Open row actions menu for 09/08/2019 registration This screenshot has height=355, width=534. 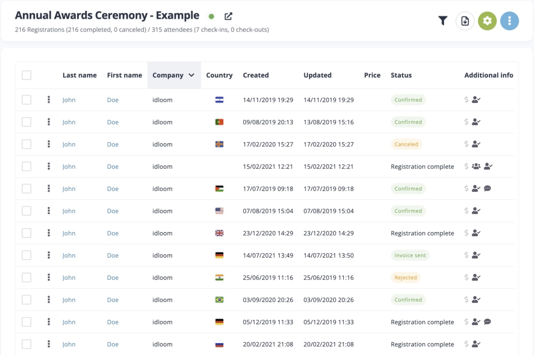(x=49, y=122)
